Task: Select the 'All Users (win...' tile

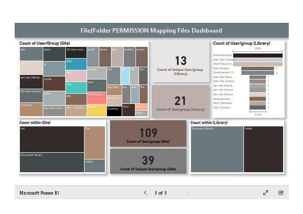Action: click(x=76, y=52)
